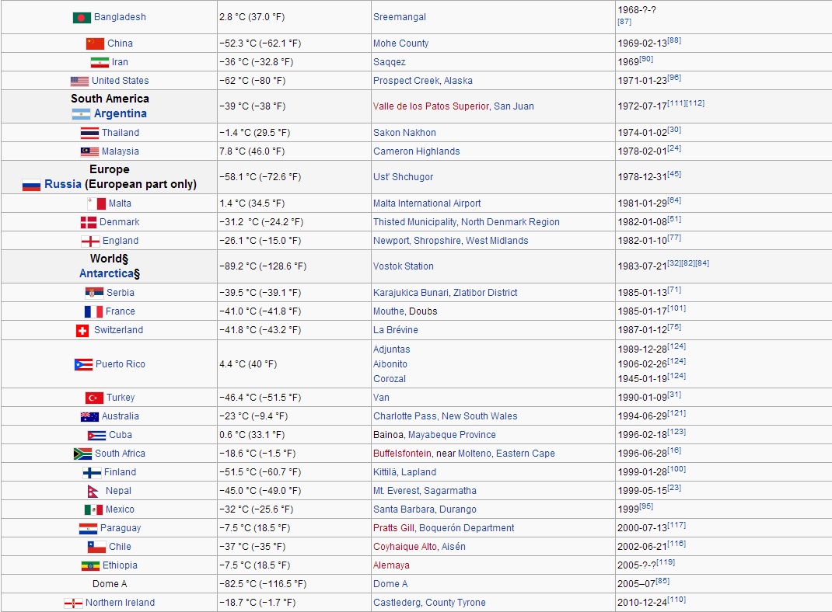Open the Mohe County link
The width and height of the screenshot is (832, 612).
pyautogui.click(x=400, y=43)
